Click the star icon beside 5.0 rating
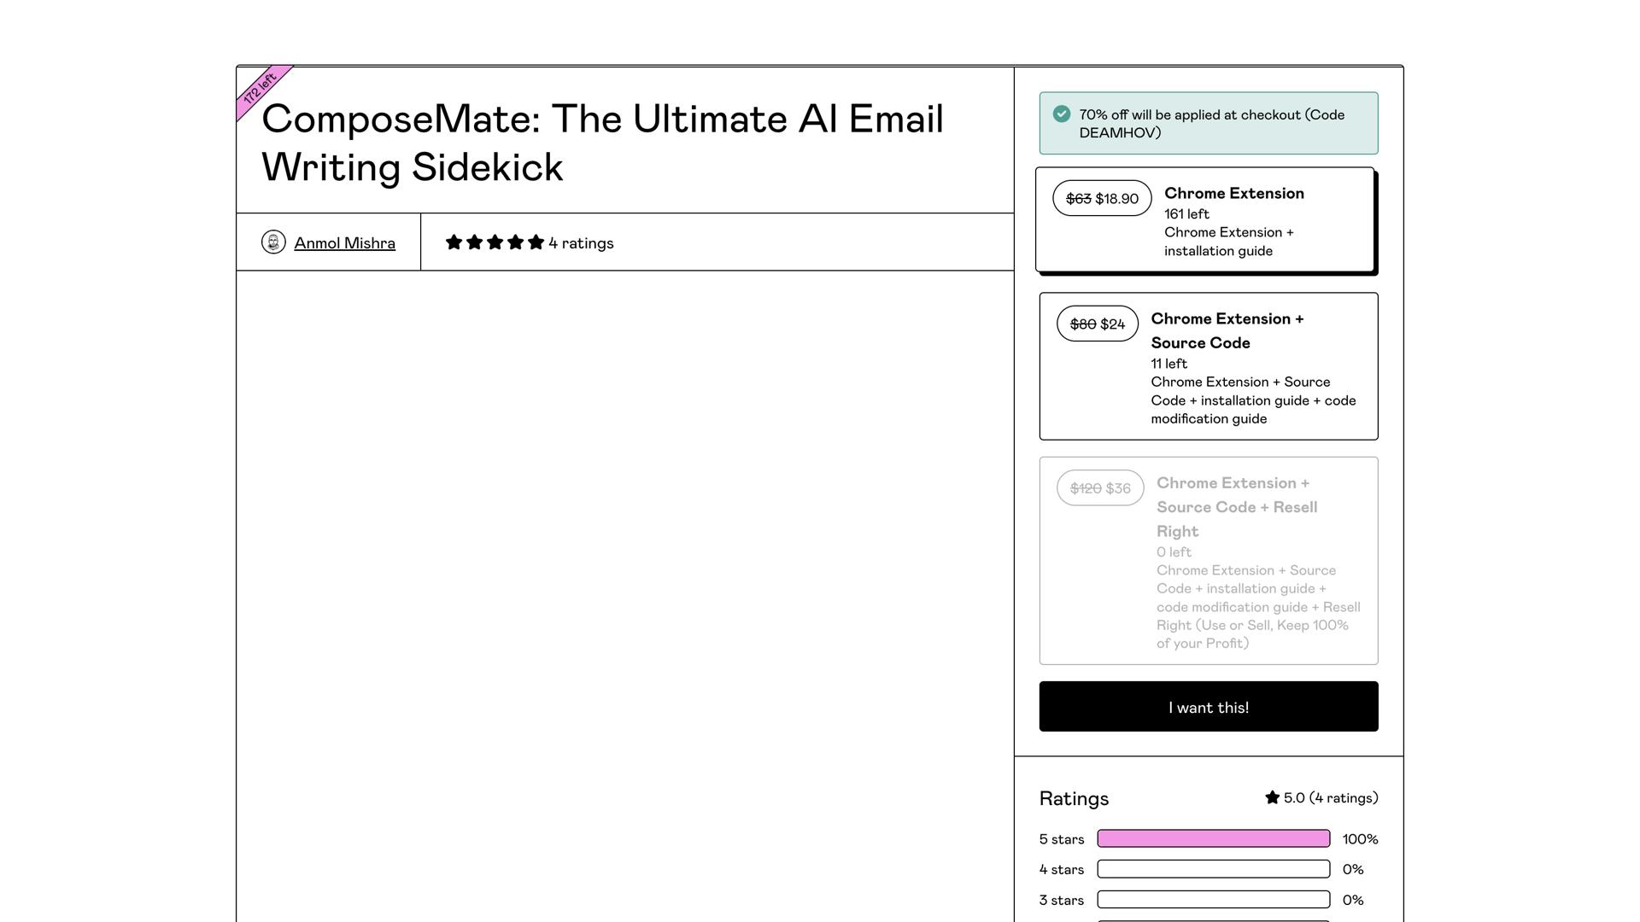1640x922 pixels. pyautogui.click(x=1272, y=797)
